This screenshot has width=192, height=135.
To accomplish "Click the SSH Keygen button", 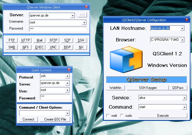I will pos(148,88).
